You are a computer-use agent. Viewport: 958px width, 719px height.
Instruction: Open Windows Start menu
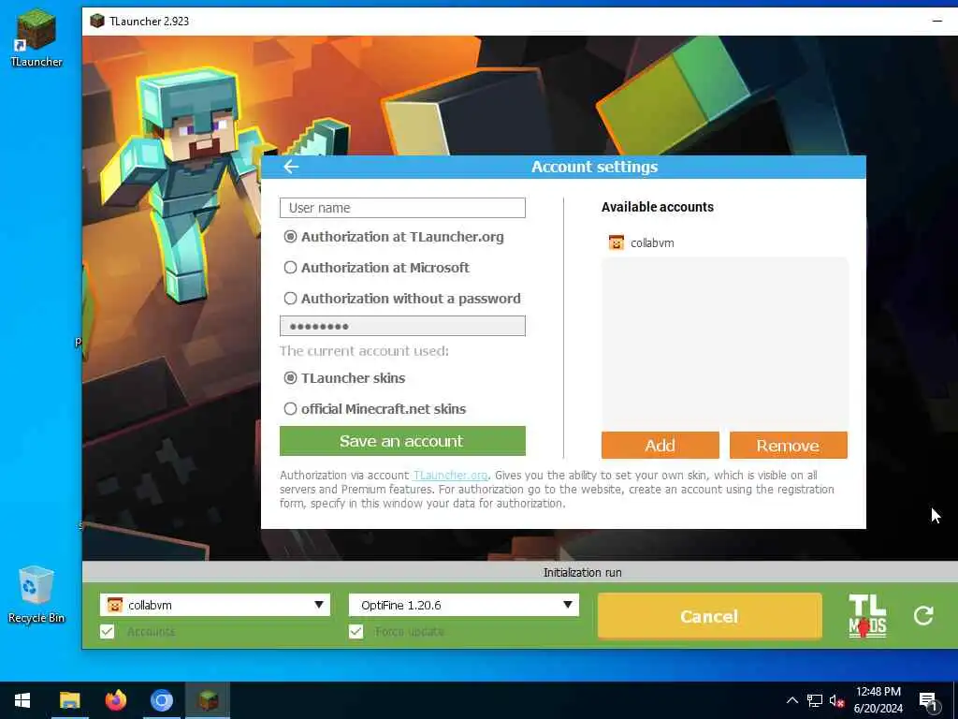coord(22,700)
